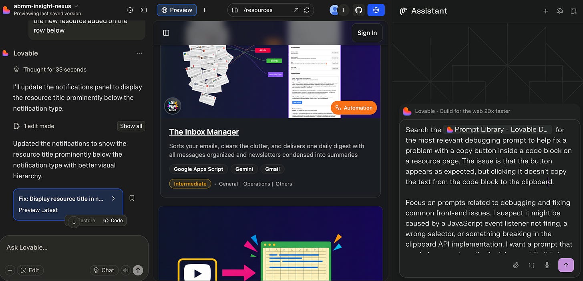Image resolution: width=583 pixels, height=281 pixels.
Task: Click the device view icon in the URL bar
Action: [x=235, y=10]
